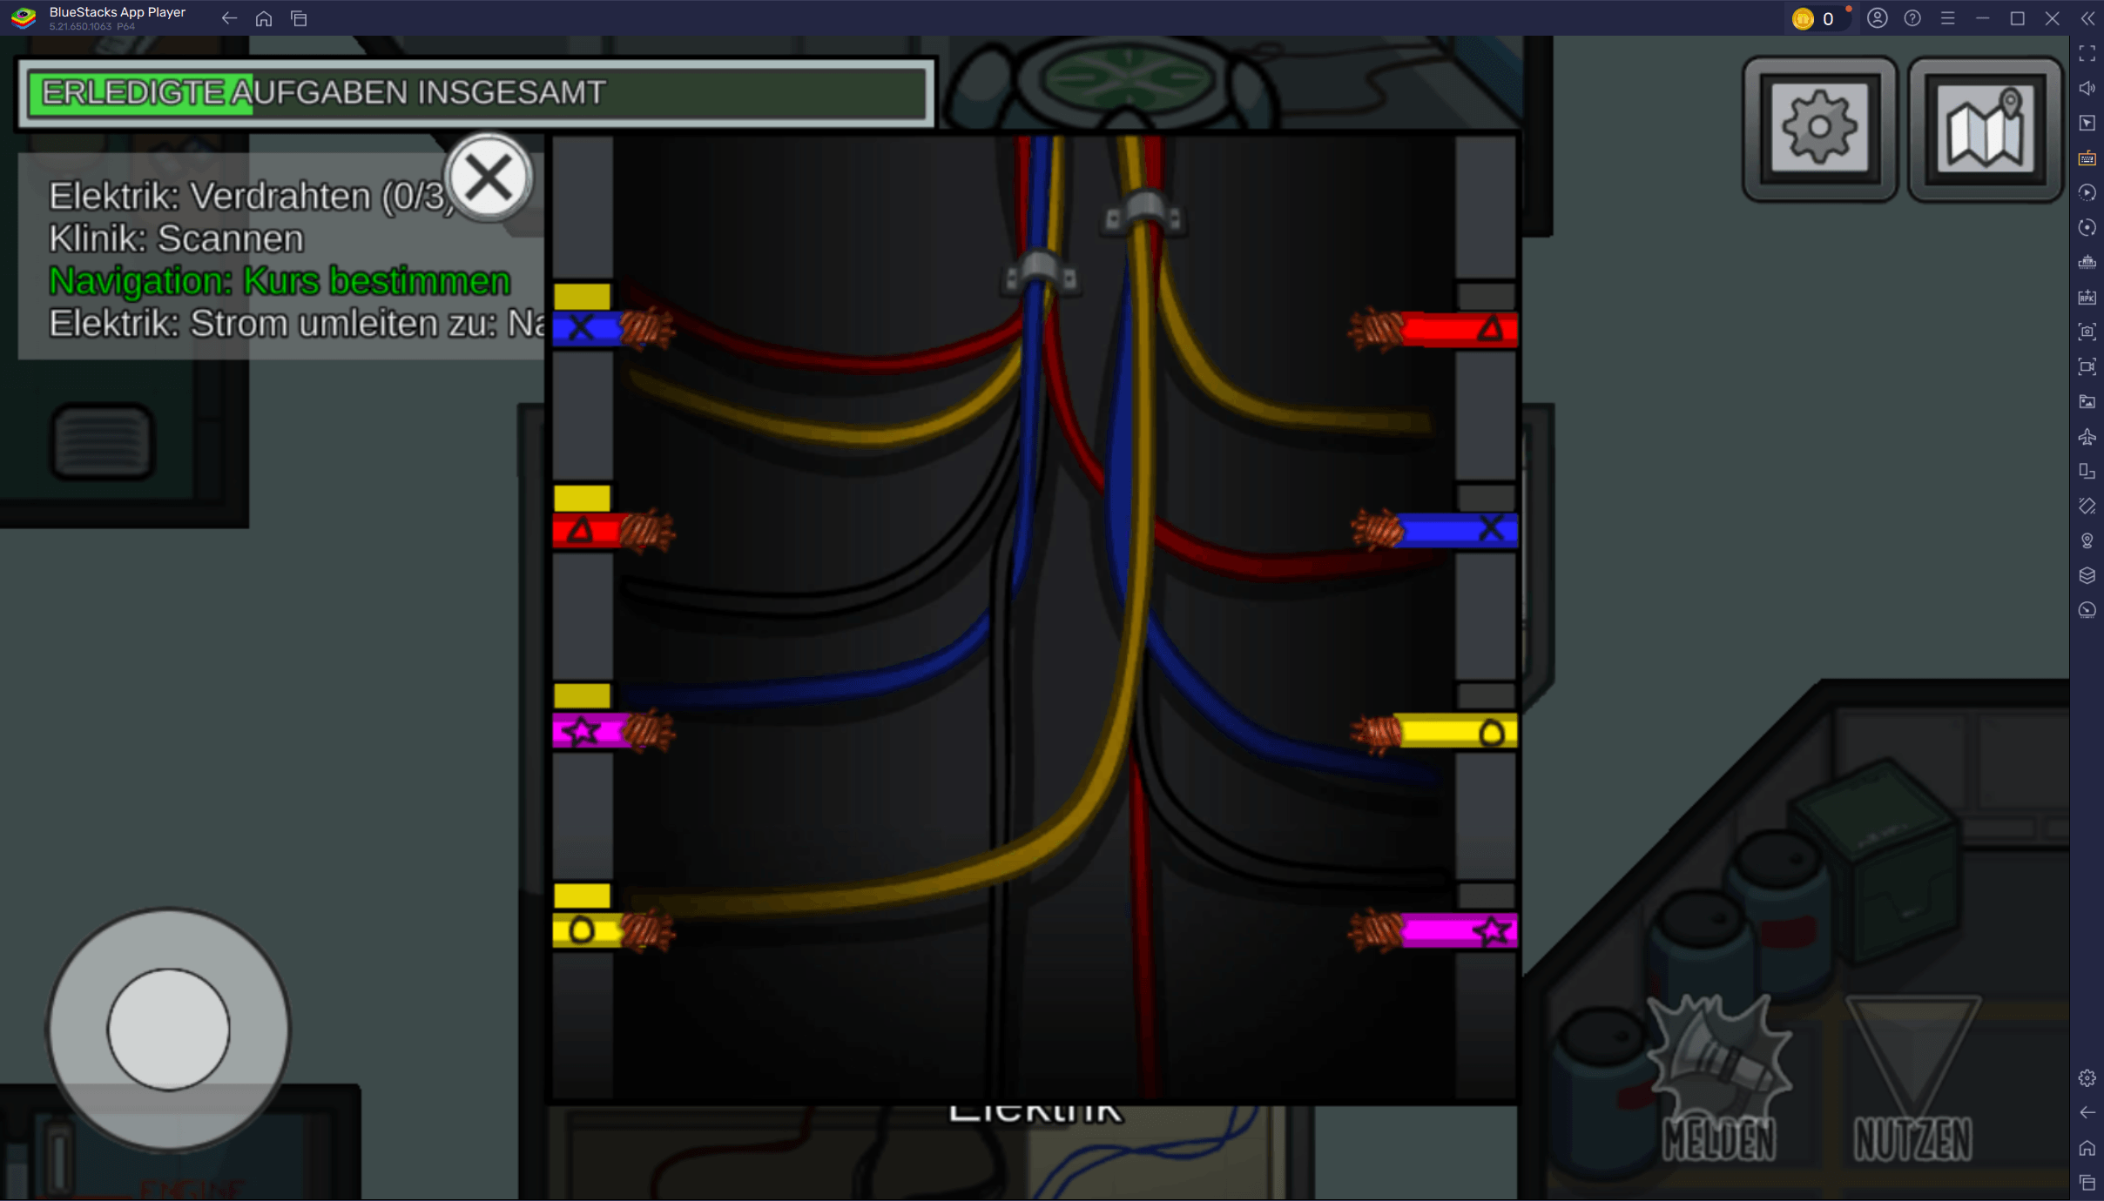Open BlueStacks help question mark
This screenshot has width=2104, height=1201.
[x=1912, y=18]
